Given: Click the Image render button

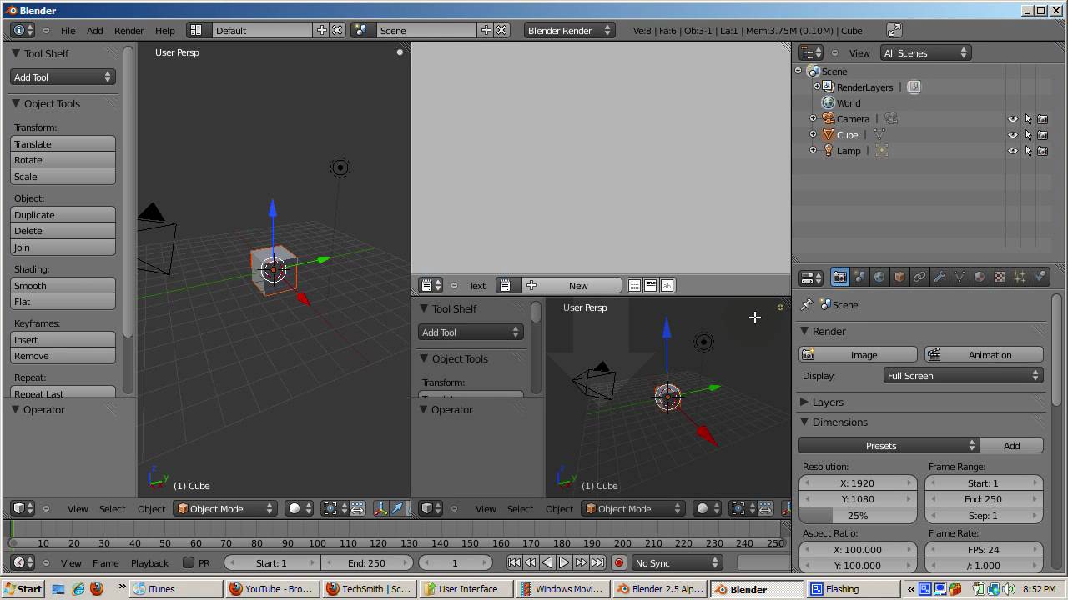Looking at the screenshot, I should 858,355.
